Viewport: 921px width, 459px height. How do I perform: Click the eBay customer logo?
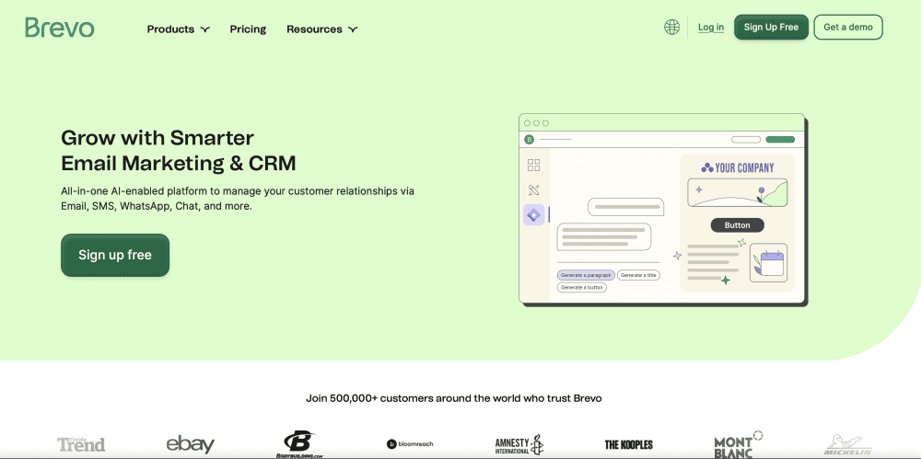coord(191,444)
